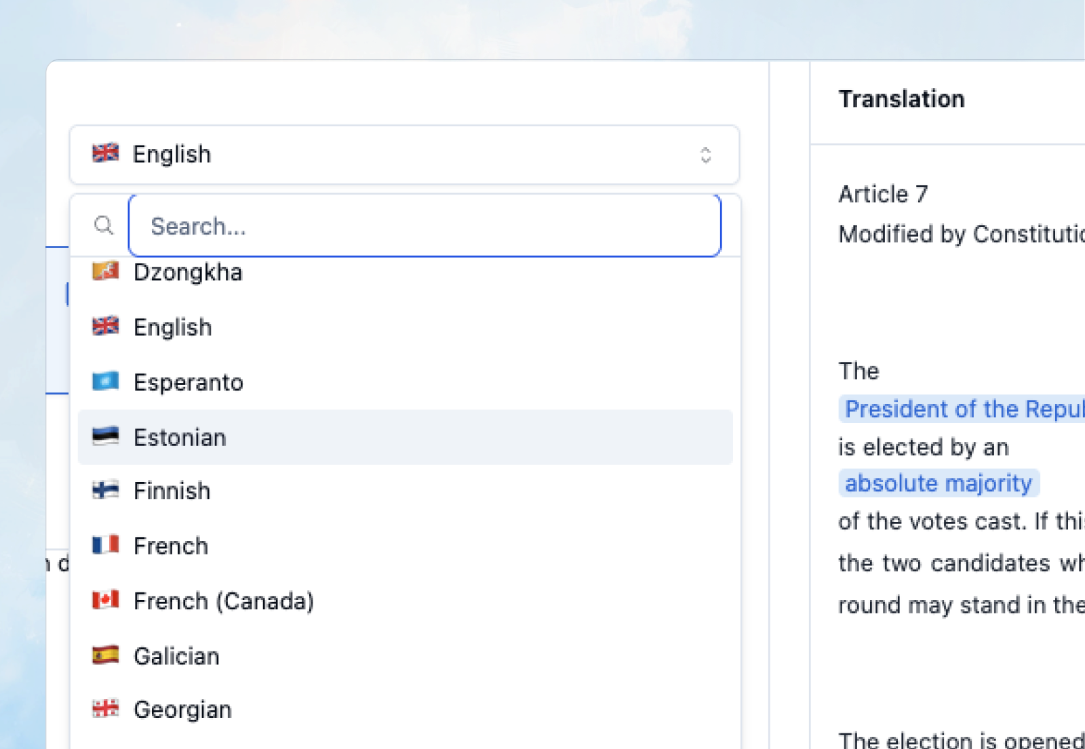Click the Esperanto flag icon

(105, 382)
